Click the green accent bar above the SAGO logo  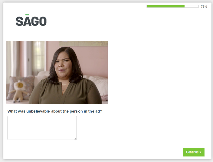click(x=27, y=15)
